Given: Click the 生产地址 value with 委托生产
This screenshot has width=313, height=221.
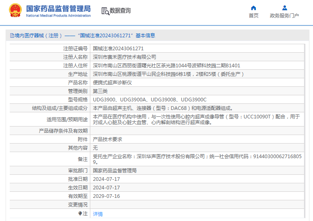Looking at the screenshot, I should tap(168, 74).
